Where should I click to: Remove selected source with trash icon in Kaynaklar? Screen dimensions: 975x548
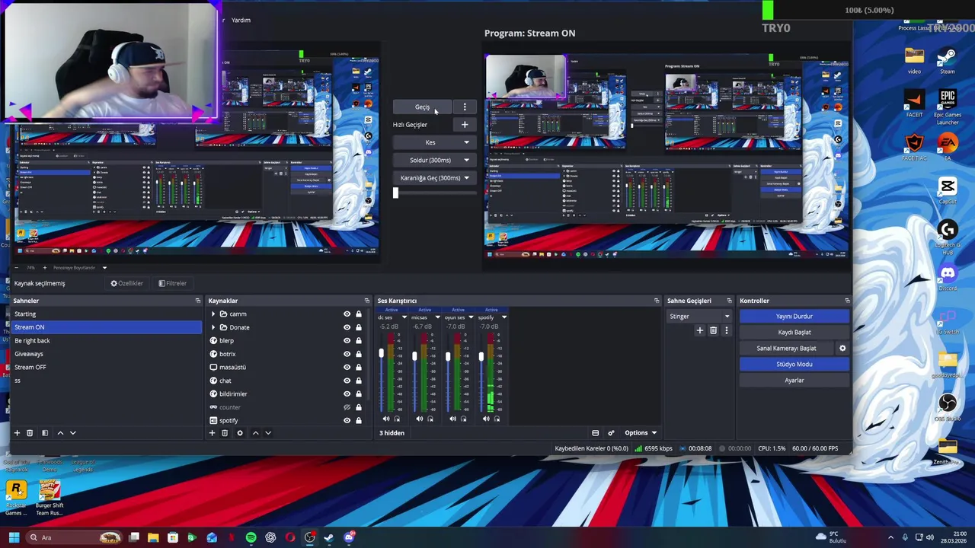tap(225, 433)
